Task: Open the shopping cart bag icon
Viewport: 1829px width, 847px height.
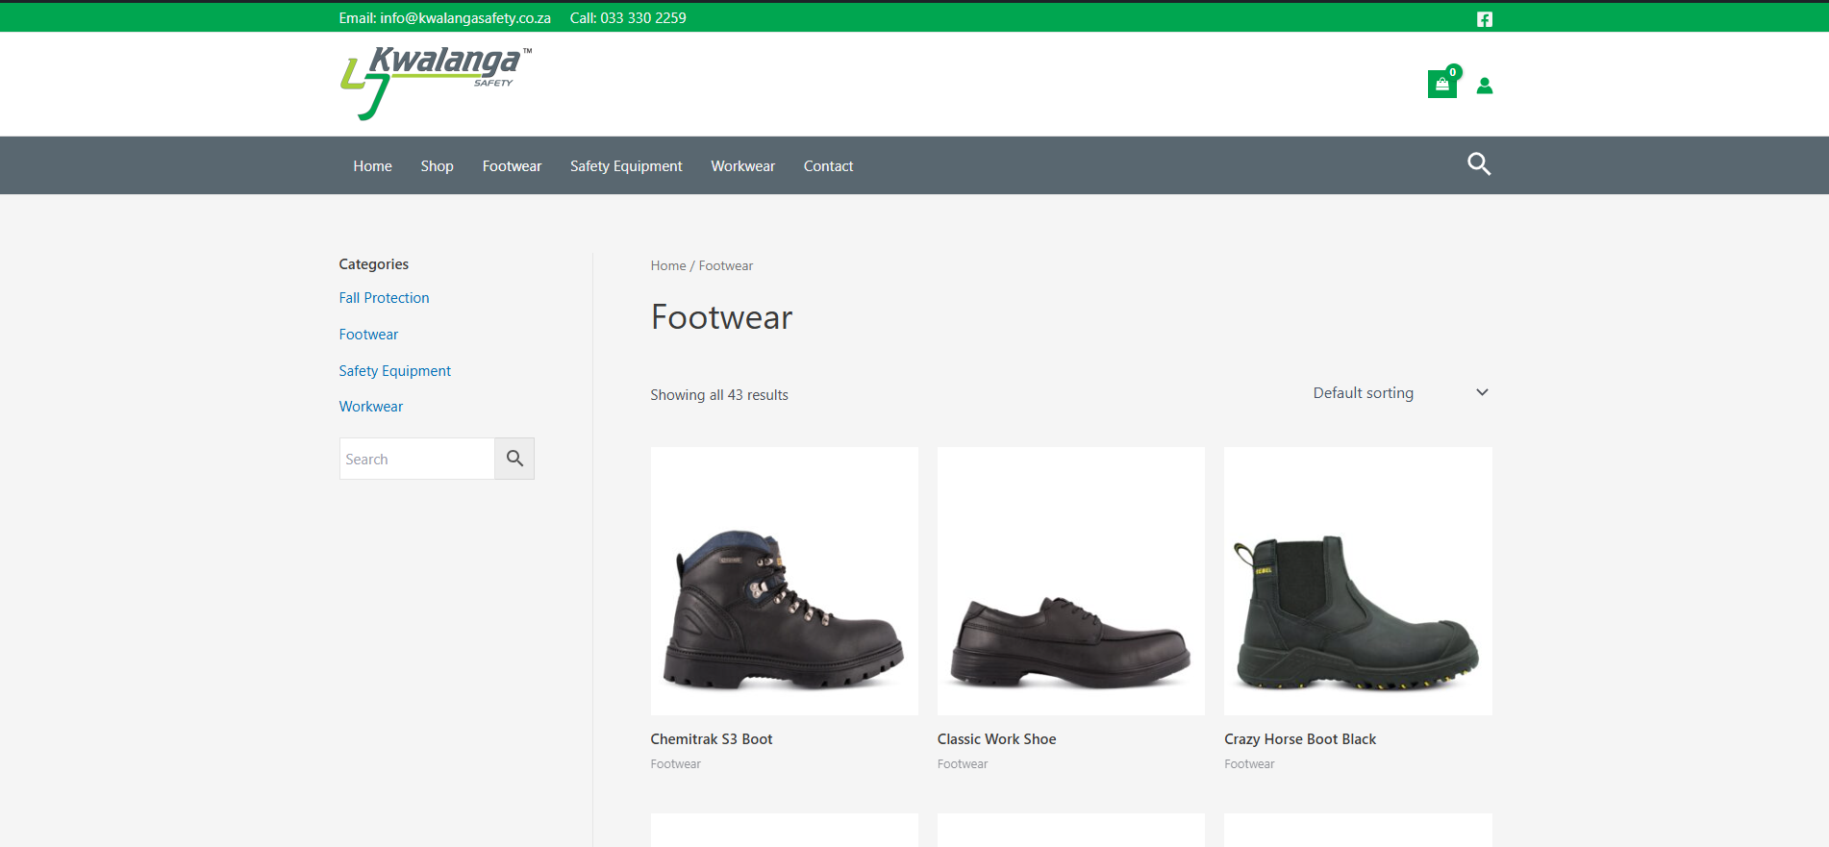Action: tap(1441, 85)
